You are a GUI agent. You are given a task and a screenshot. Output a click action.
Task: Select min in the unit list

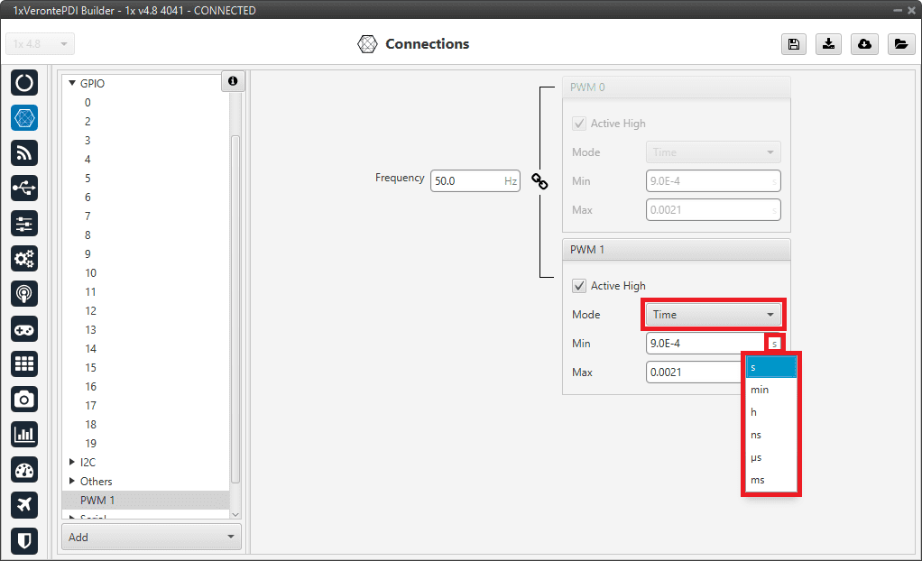click(760, 390)
